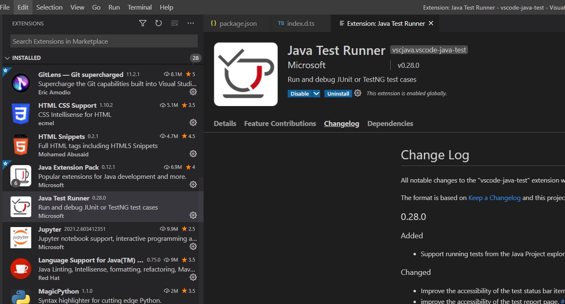The width and height of the screenshot is (565, 304).
Task: Open the File menu
Action: [x=5, y=7]
